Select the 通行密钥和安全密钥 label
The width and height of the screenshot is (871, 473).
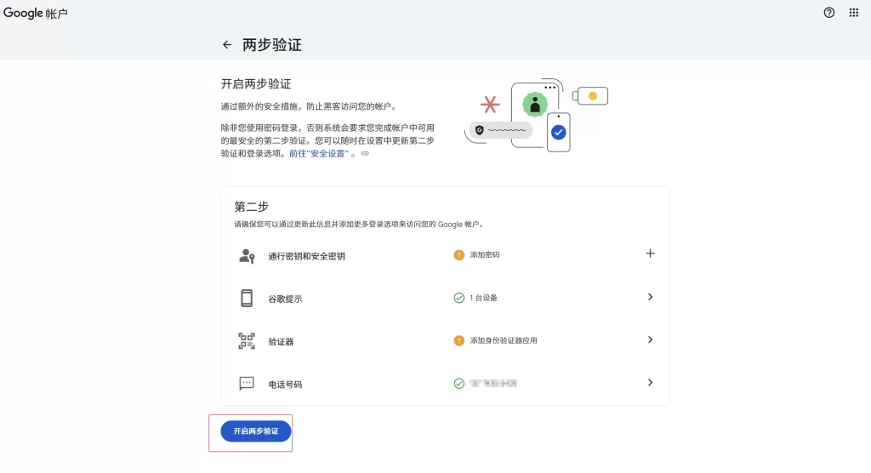point(306,256)
